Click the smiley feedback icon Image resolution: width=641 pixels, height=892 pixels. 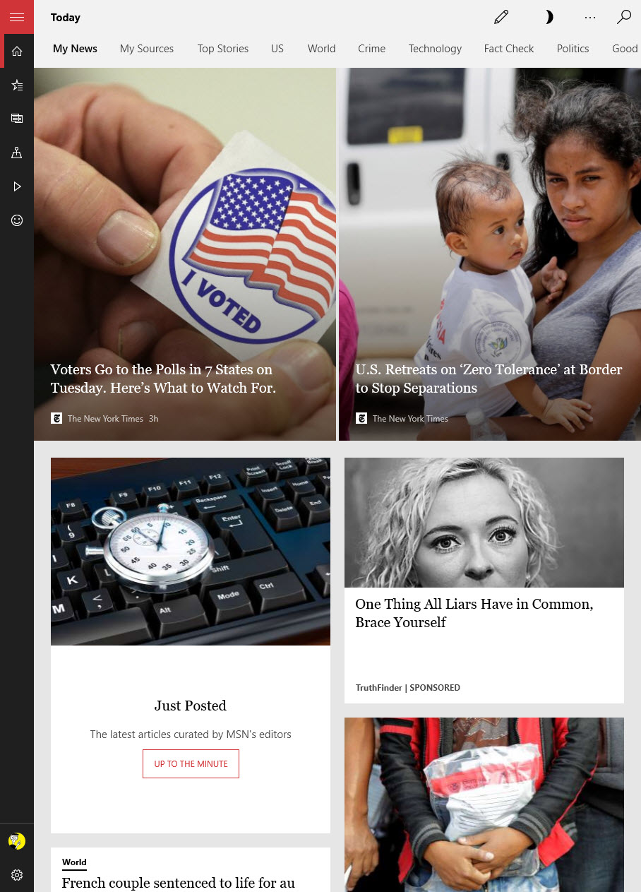(17, 220)
